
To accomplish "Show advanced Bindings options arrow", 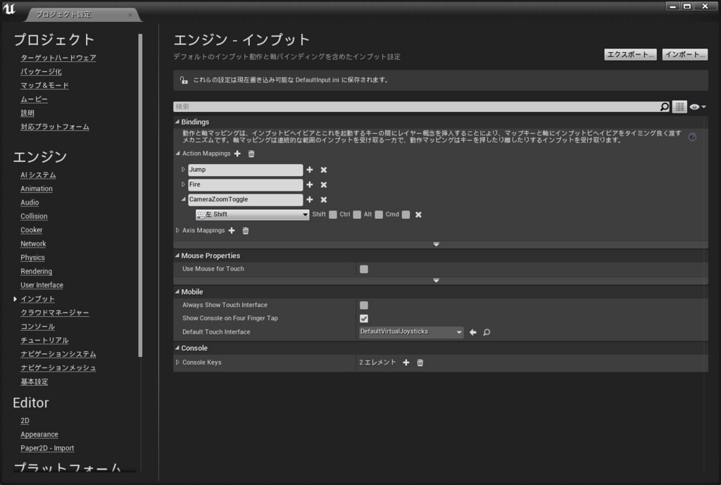I will [436, 244].
